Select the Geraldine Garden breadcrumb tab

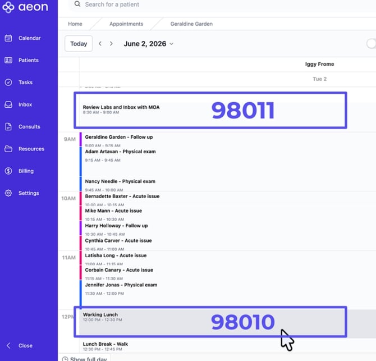pyautogui.click(x=191, y=24)
